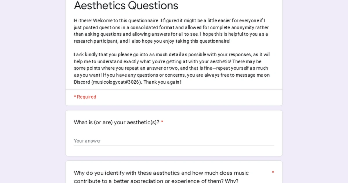Click the welcome description paragraph
Image resolution: width=348 pixels, height=183 pixels.
pyautogui.click(x=171, y=31)
